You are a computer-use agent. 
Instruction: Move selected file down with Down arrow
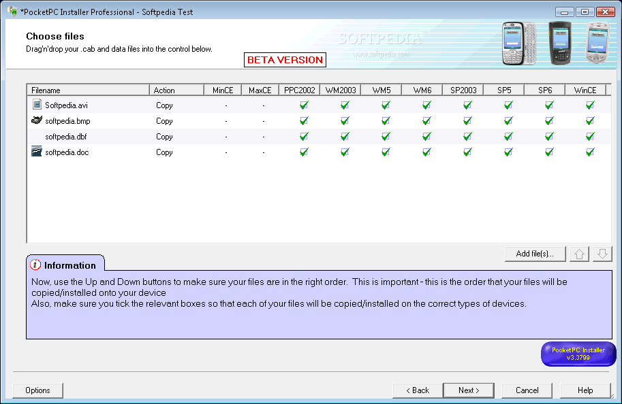click(x=602, y=254)
